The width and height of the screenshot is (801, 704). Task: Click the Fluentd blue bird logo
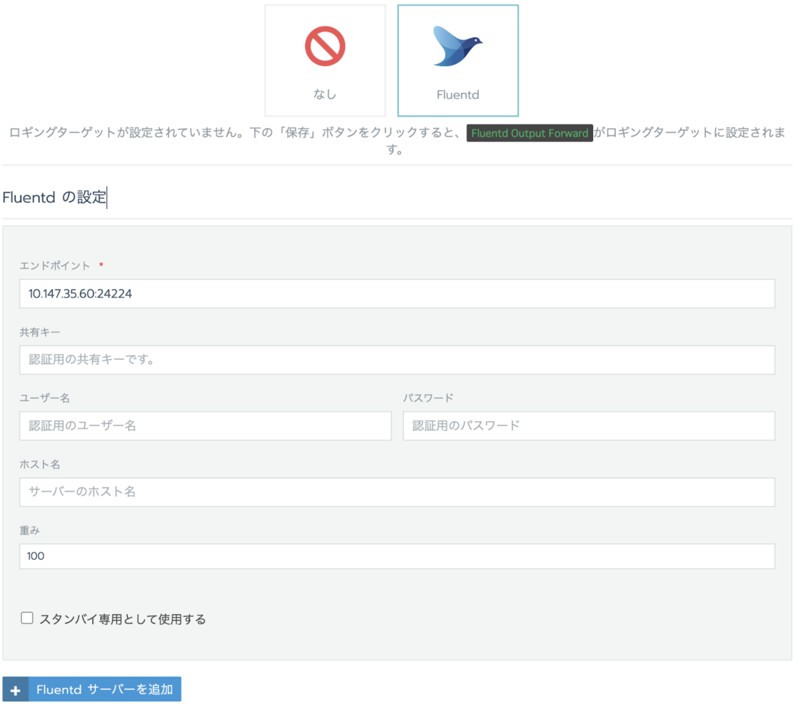coord(457,46)
